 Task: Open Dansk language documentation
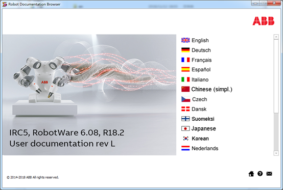(199, 109)
